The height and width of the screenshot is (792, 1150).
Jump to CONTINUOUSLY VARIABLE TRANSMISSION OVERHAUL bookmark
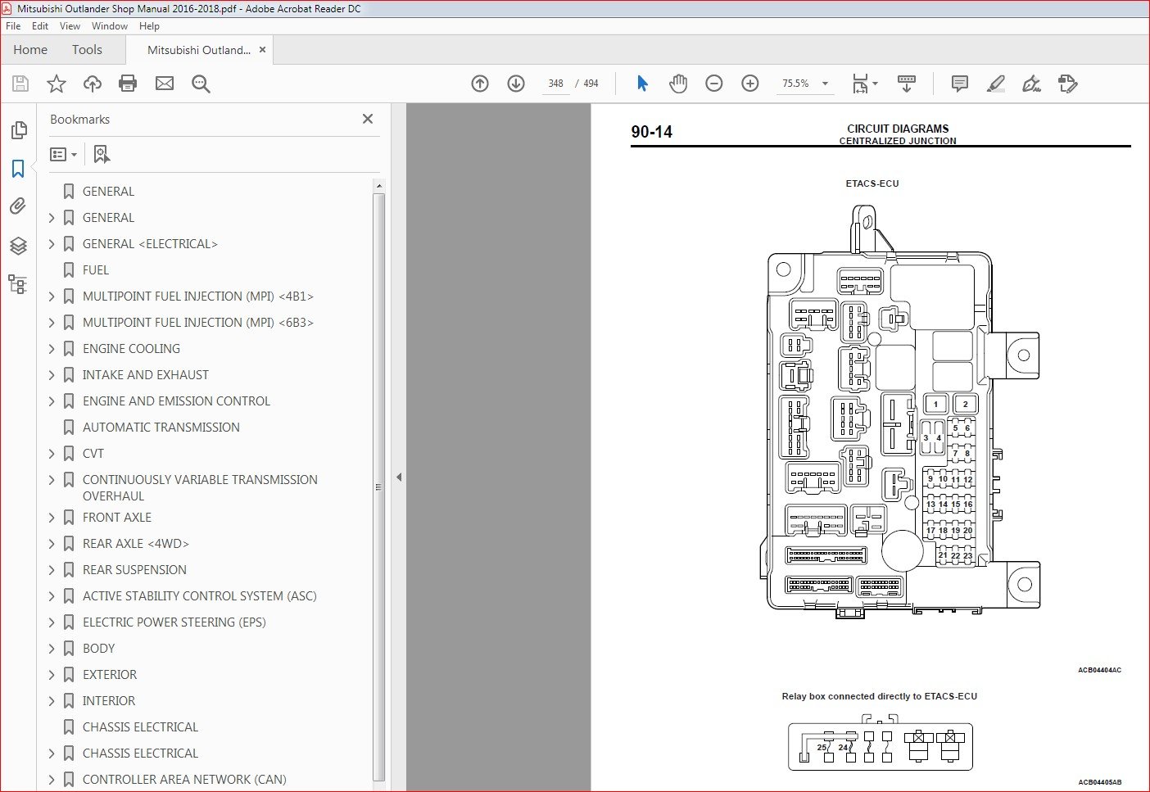200,488
